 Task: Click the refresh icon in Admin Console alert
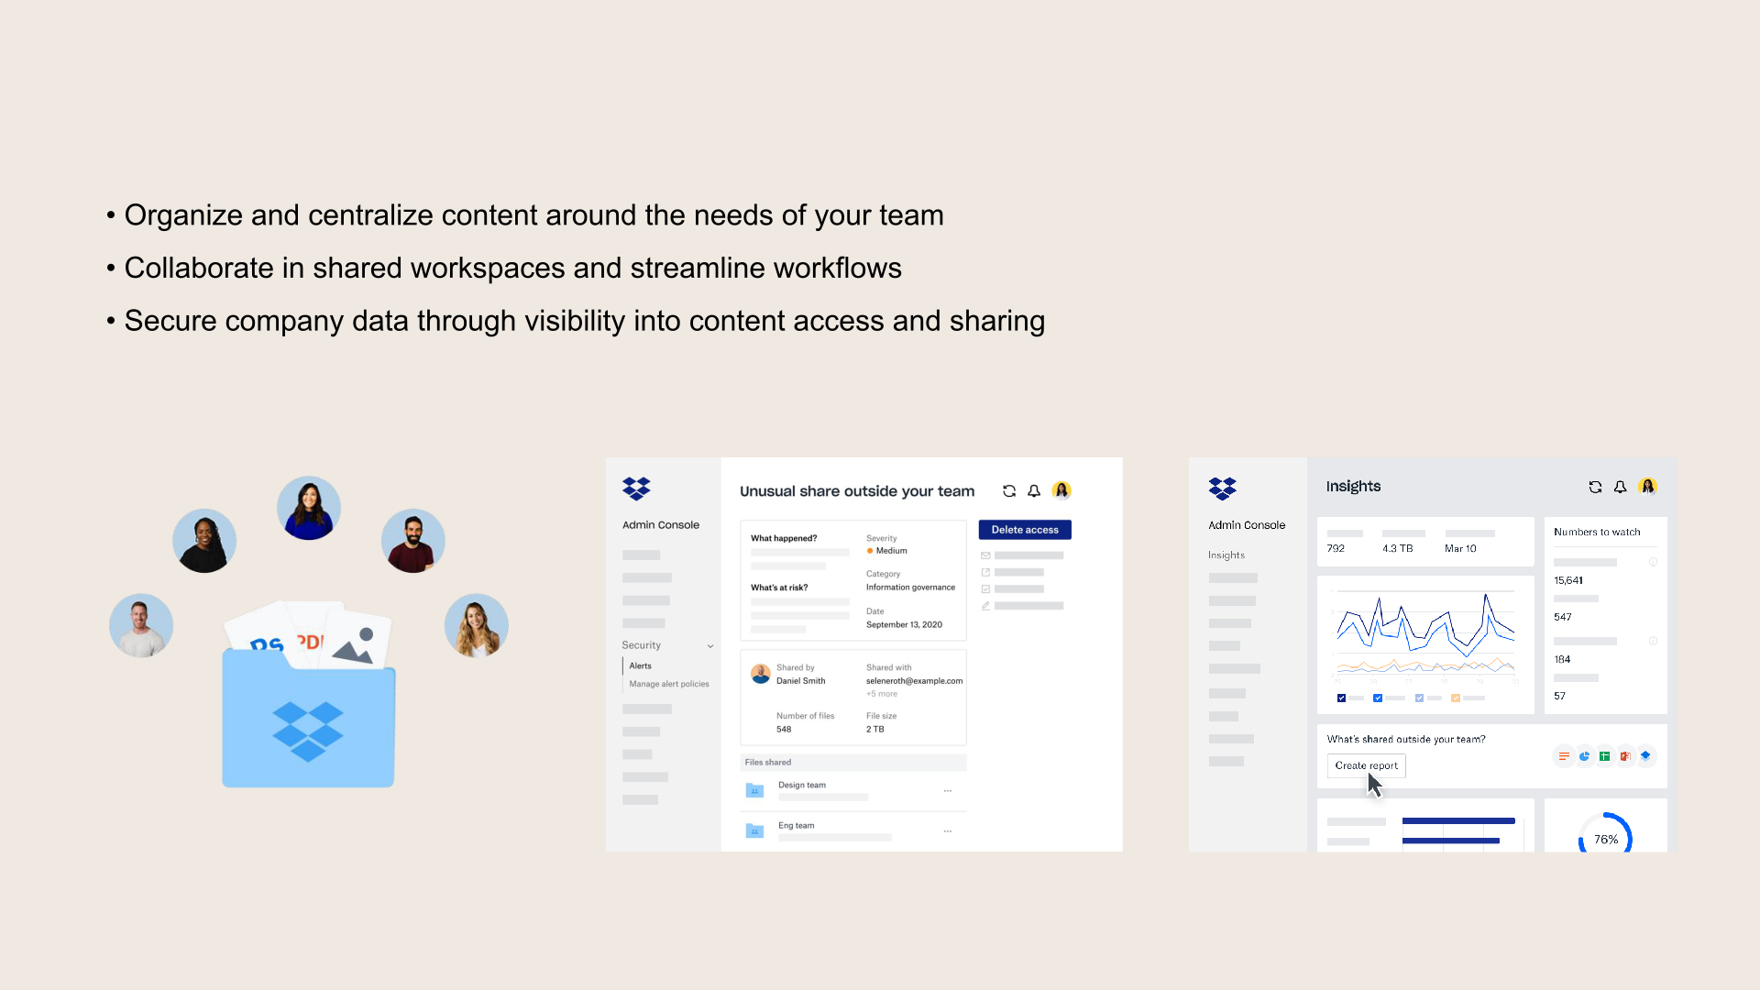pyautogui.click(x=1010, y=489)
